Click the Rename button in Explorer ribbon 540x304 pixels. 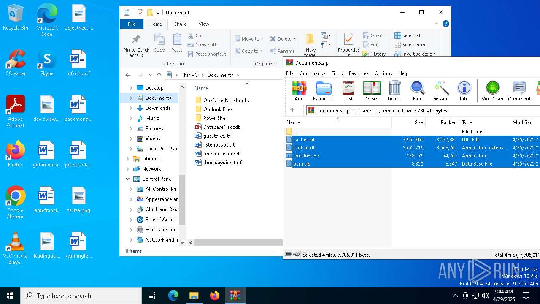[282, 51]
